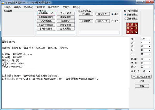This screenshot has width=155, height=110.
Task: Open 姓名学字义查询 lookup
Action: [46, 25]
